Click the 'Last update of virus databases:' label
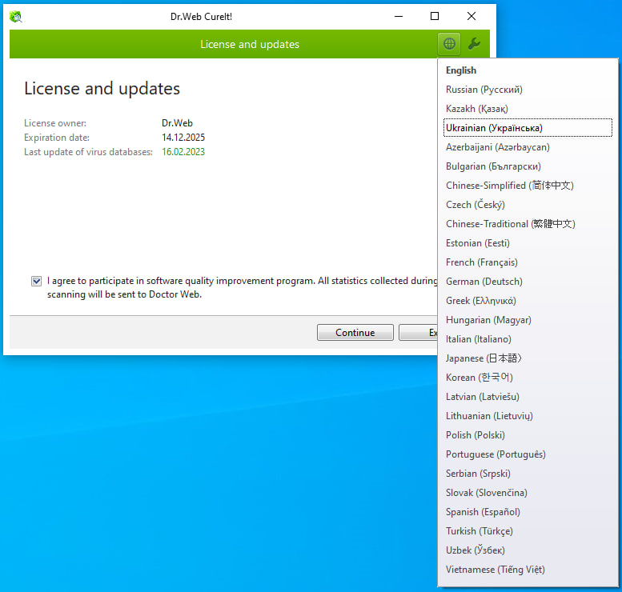622x592 pixels. click(x=88, y=152)
